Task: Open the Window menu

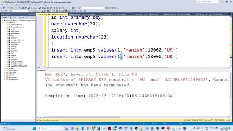Action: [37, 5]
